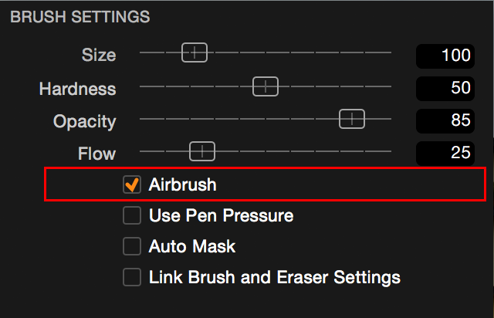The height and width of the screenshot is (318, 494).
Task: Click the Hardness slider handle
Action: click(x=266, y=86)
